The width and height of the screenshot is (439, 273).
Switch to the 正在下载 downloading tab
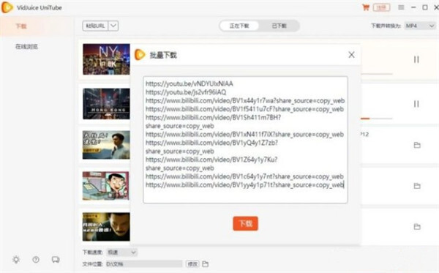coord(239,26)
